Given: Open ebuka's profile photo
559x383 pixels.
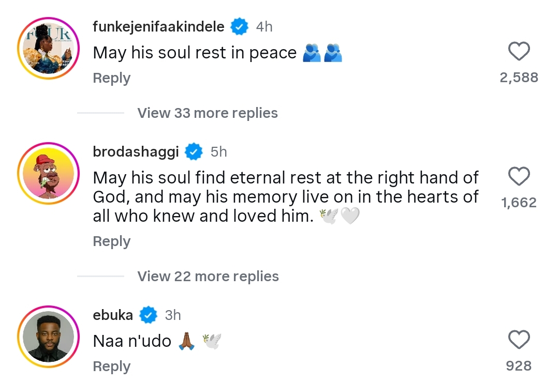Looking at the screenshot, I should tap(49, 336).
